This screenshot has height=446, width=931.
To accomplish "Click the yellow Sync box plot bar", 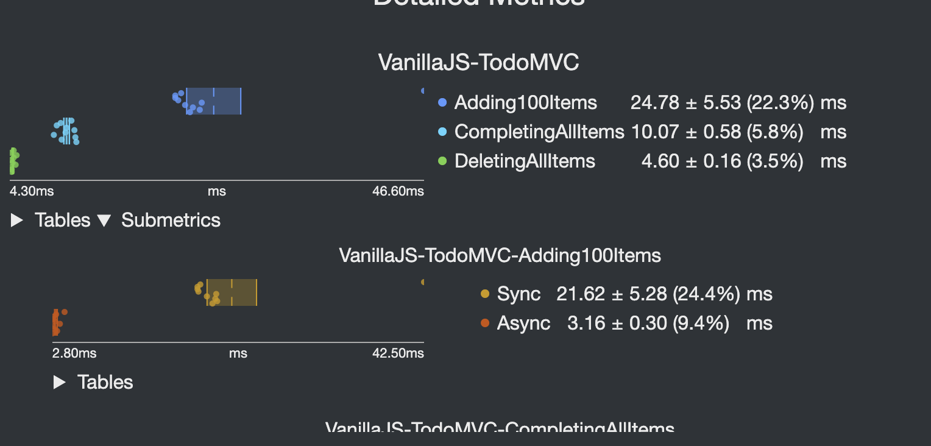I will [232, 292].
